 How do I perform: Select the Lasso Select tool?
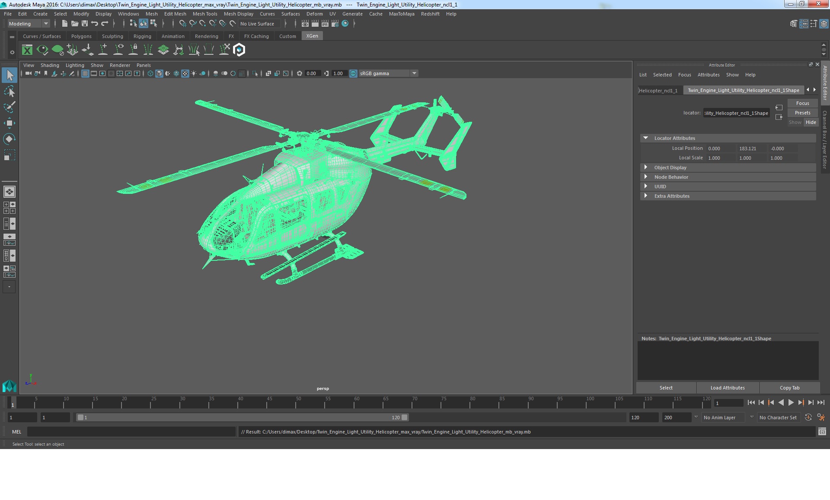click(x=10, y=92)
